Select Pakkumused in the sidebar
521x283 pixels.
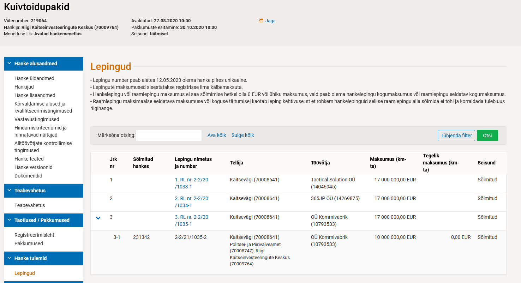click(x=29, y=243)
